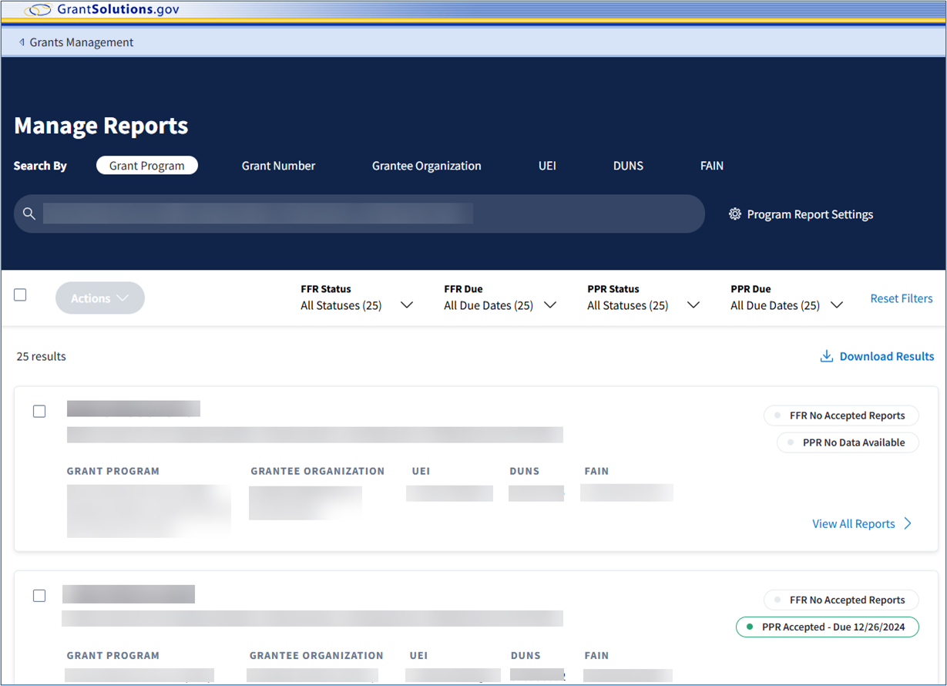This screenshot has height=686, width=947.
Task: Open the Actions dropdown menu
Action: coord(100,298)
